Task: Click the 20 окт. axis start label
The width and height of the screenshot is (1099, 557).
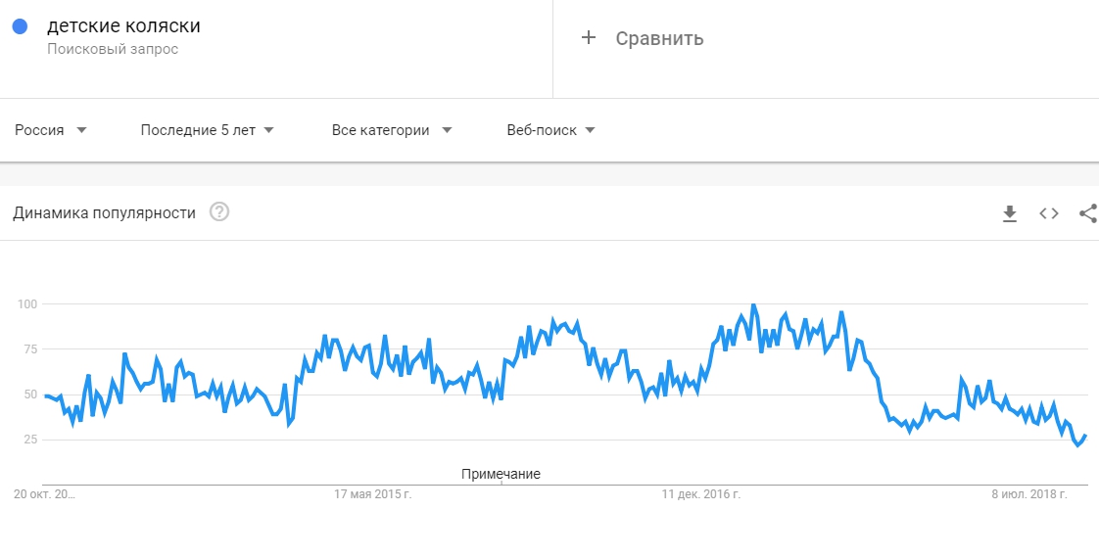Action: click(x=44, y=494)
